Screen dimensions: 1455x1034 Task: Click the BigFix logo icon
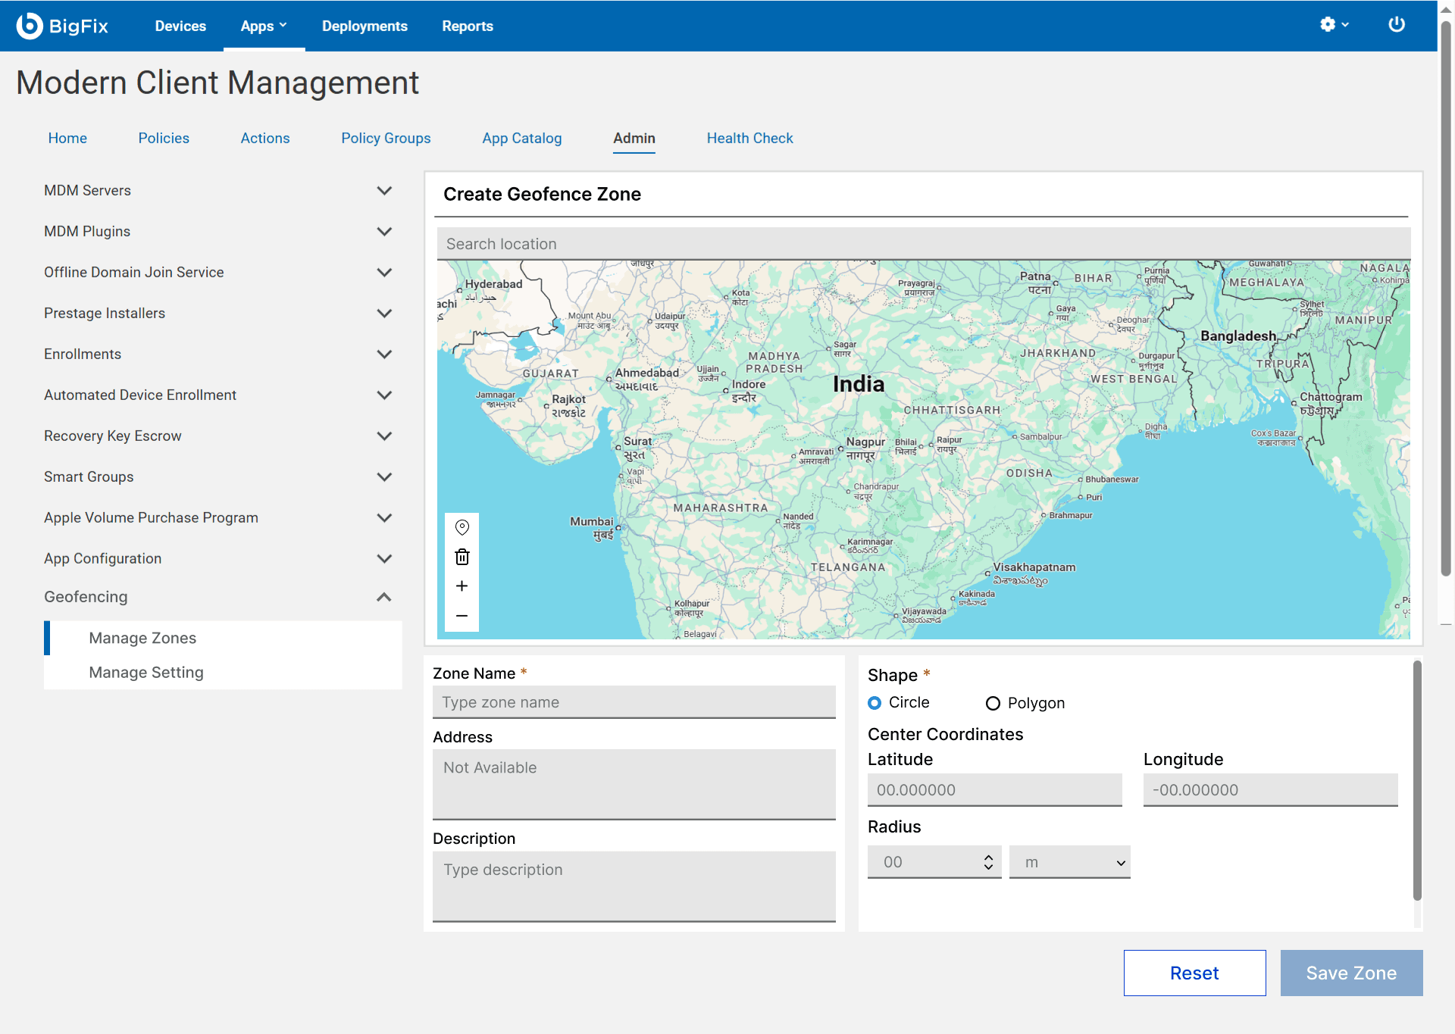point(30,26)
